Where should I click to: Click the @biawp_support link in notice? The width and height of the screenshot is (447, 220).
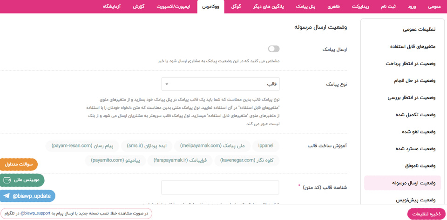tap(35, 213)
